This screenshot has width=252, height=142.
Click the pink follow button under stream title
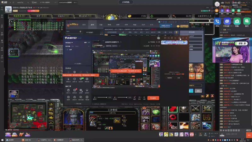point(33,11)
